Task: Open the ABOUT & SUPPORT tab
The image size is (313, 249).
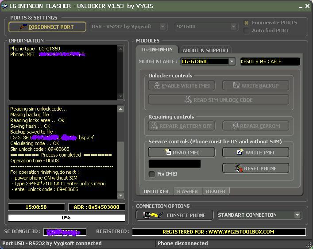Action: (205, 50)
